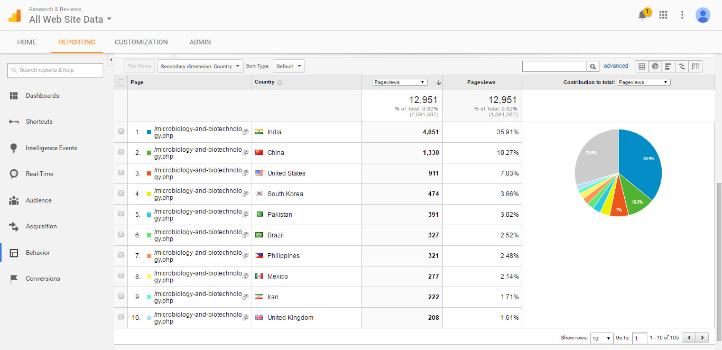The height and width of the screenshot is (350, 722).
Task: Open Pakistan row page link icon
Action: click(x=245, y=215)
